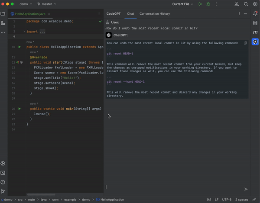Toggle read-only lock in status bar

(254, 200)
